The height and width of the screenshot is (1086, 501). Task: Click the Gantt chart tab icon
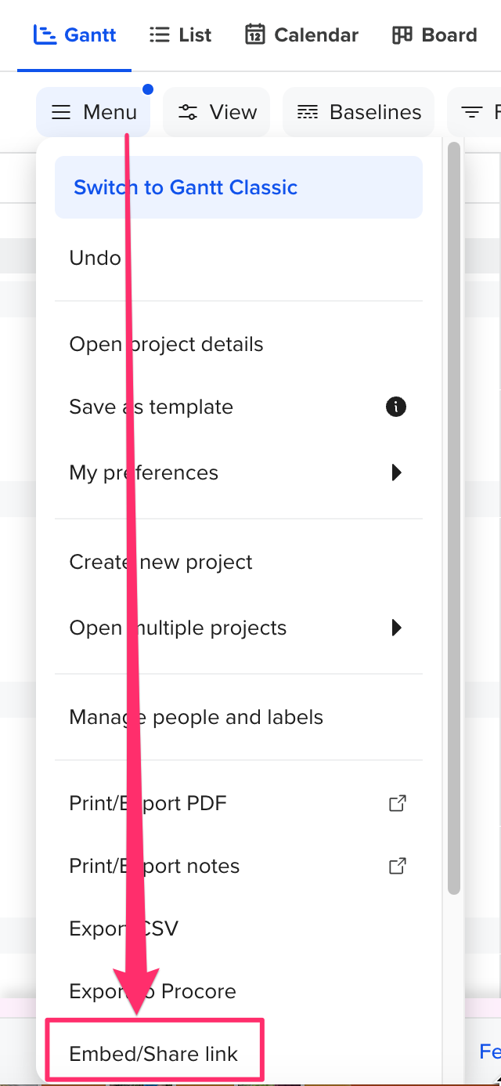(44, 35)
